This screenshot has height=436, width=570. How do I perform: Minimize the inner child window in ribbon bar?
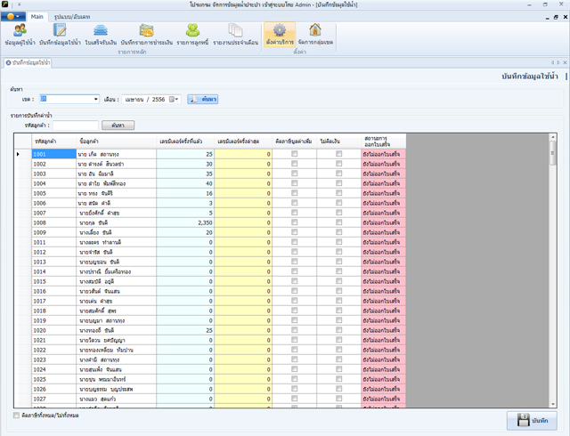tap(548, 18)
